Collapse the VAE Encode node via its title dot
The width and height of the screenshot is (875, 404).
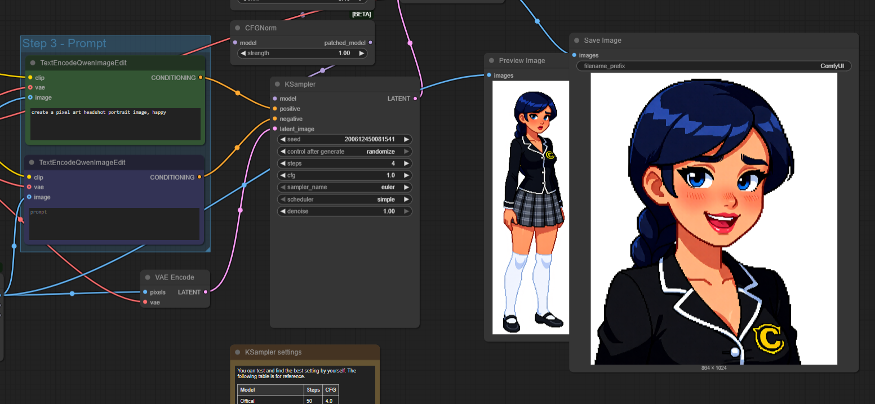pyautogui.click(x=148, y=277)
